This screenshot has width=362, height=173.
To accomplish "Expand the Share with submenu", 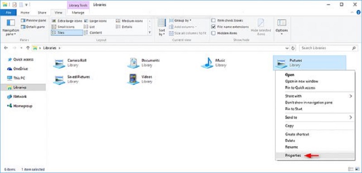I will coord(315,96).
